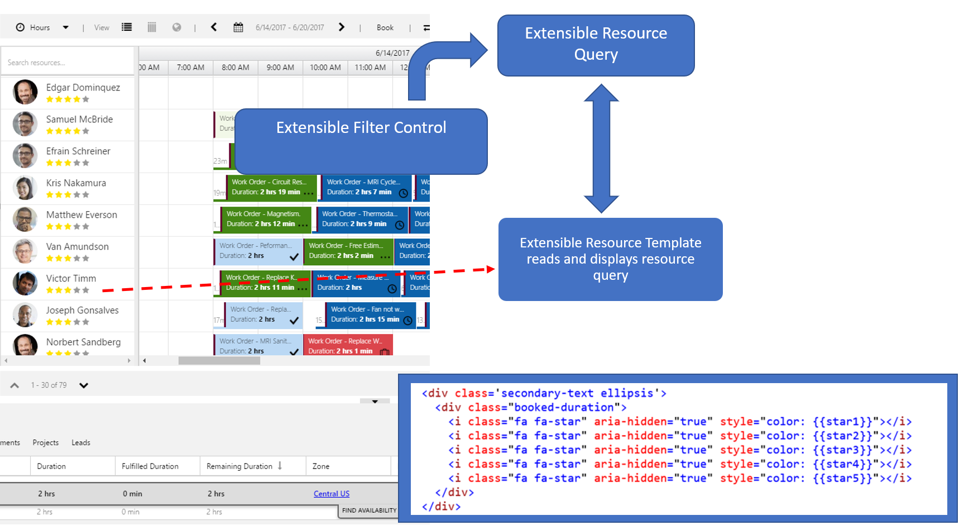The height and width of the screenshot is (530, 959).
Task: Open the calendar date picker icon
Action: (238, 27)
